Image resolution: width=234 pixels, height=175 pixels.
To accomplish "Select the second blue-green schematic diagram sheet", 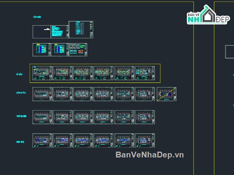I will click(x=59, y=50).
